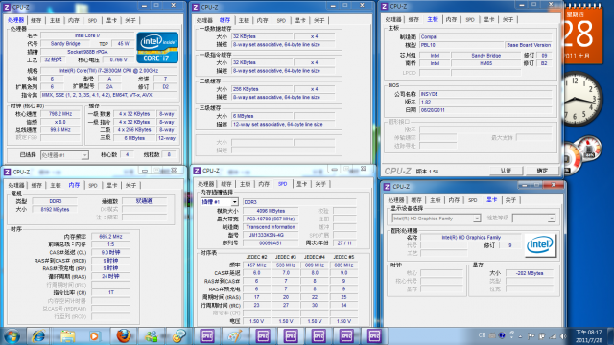614x345 pixels.
Task: Open the taskbar clock showing 08:17
Action: 588,336
